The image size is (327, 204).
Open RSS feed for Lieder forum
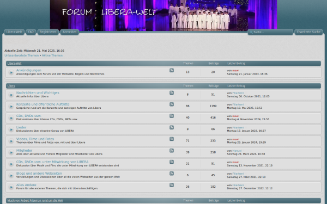[x=172, y=127]
